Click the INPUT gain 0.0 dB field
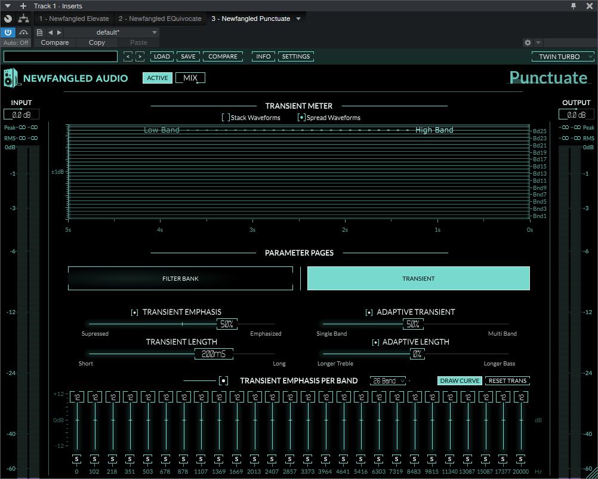The image size is (598, 479). pos(21,115)
